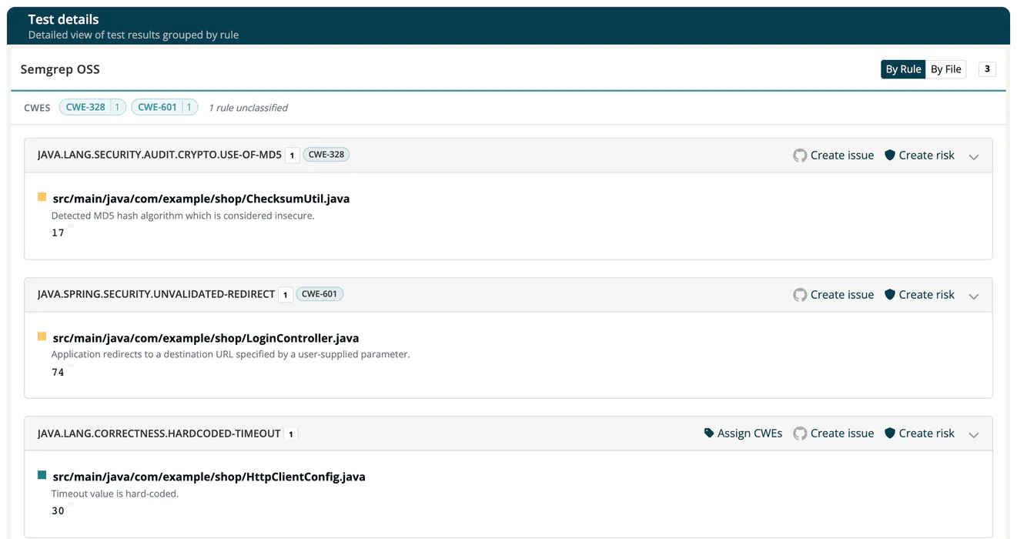Collapse the HARDCODED-TIMEOUT rule chevron
1017x539 pixels.
click(x=974, y=434)
